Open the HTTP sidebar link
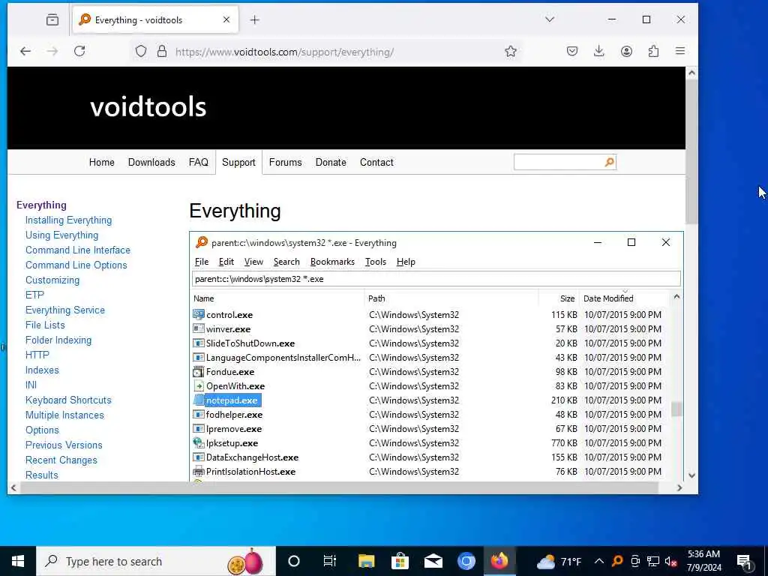 coord(37,355)
